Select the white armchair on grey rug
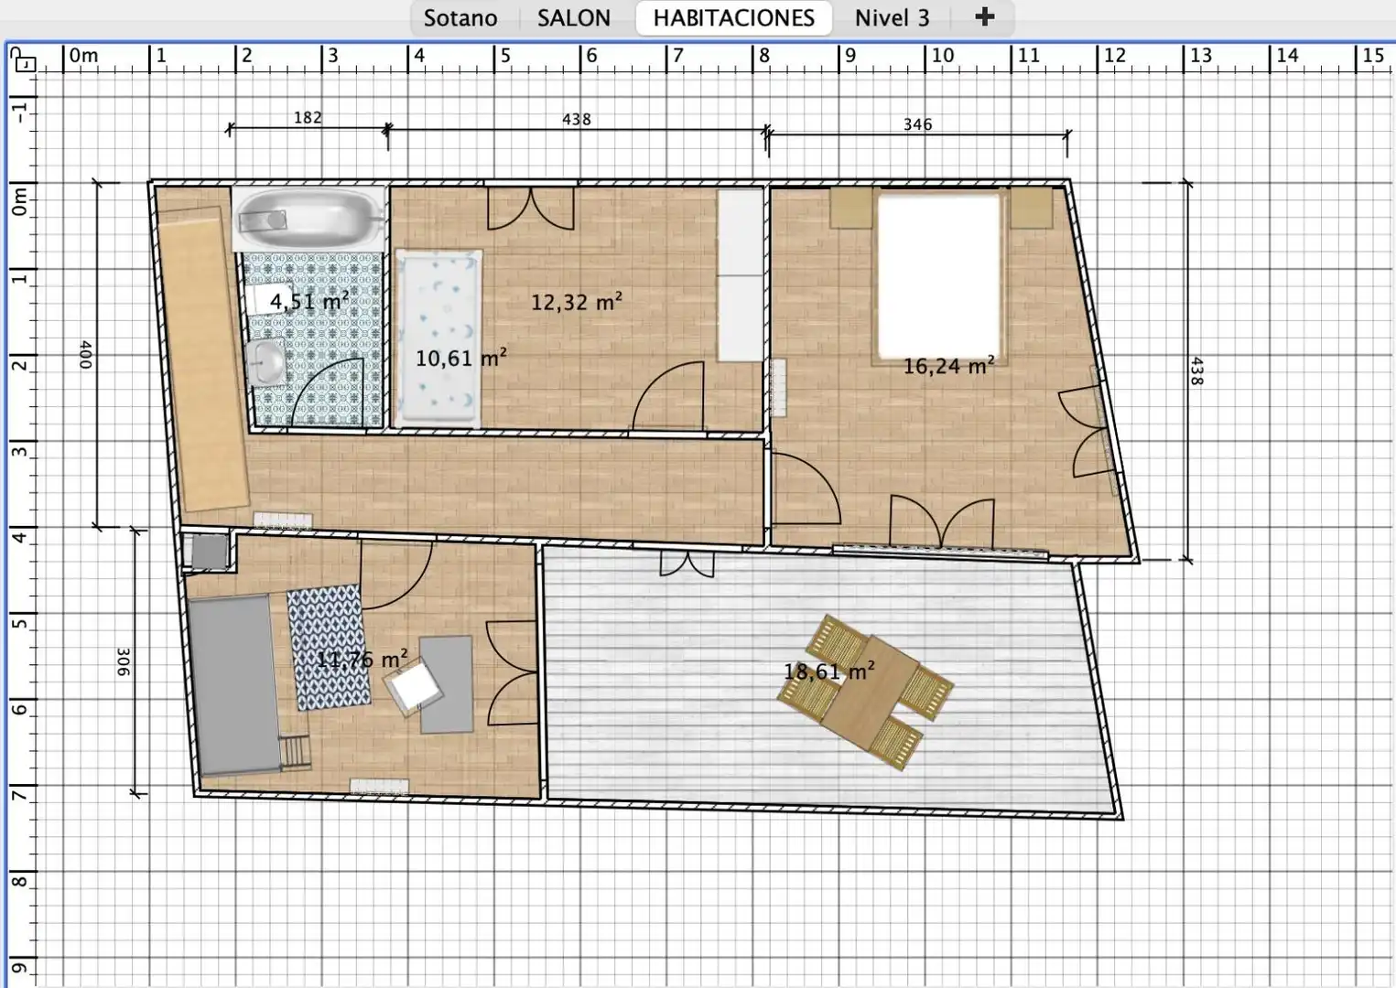 [414, 686]
